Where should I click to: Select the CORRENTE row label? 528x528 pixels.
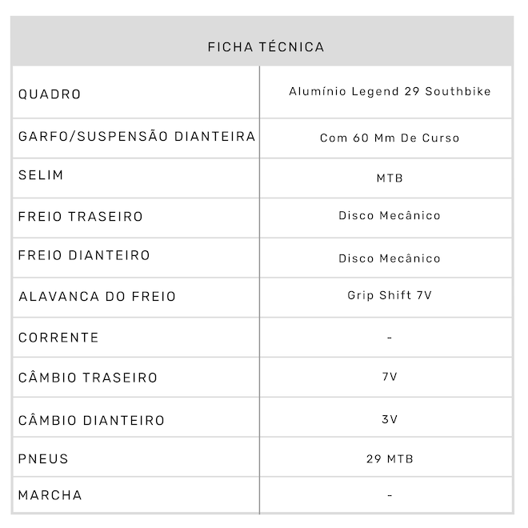click(x=58, y=338)
